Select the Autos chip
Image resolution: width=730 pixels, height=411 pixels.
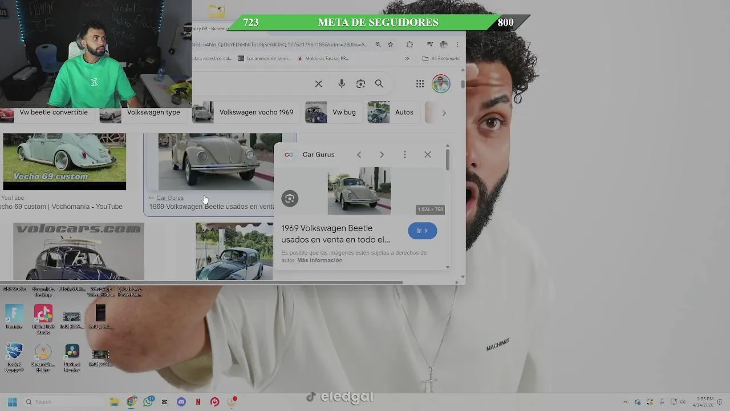tap(393, 112)
